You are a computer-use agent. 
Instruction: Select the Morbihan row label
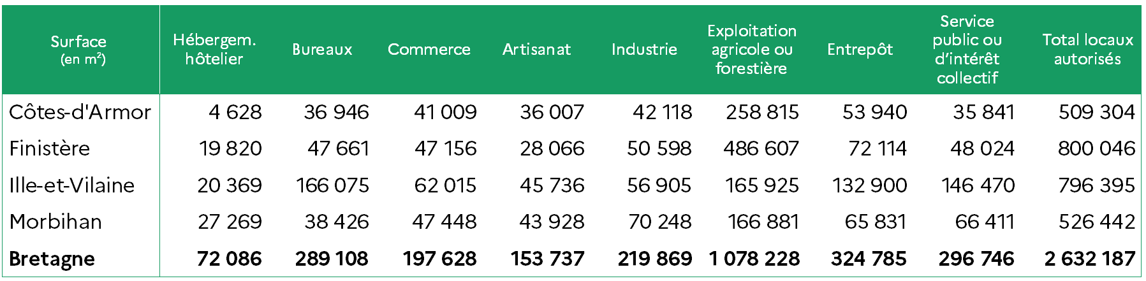point(55,222)
